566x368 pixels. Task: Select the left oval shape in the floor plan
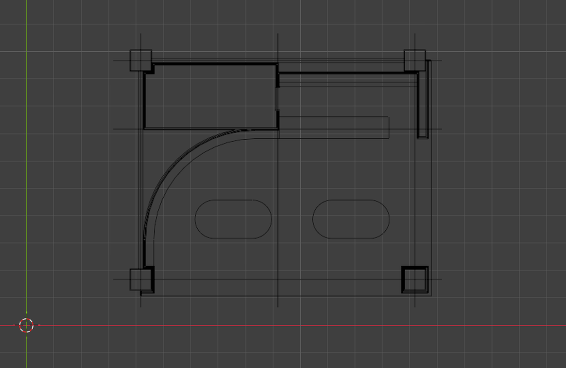(x=233, y=219)
